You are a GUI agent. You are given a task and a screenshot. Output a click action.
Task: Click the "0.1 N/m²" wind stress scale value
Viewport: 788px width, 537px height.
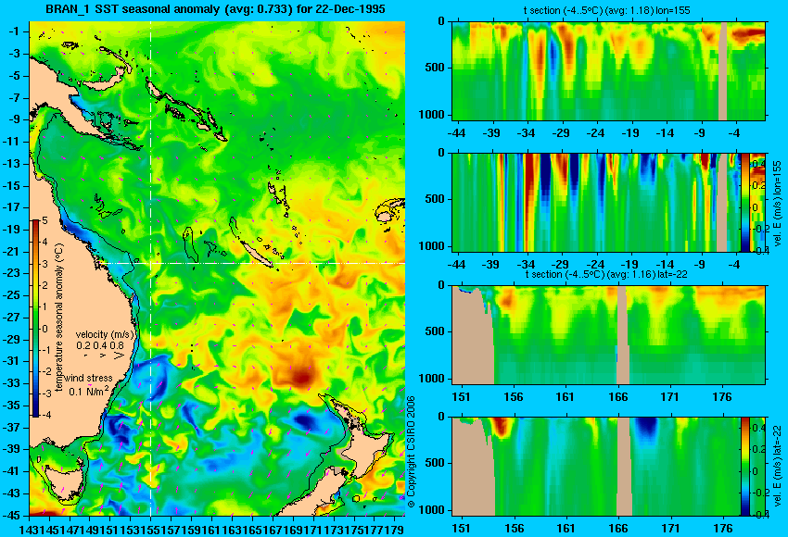click(x=89, y=391)
